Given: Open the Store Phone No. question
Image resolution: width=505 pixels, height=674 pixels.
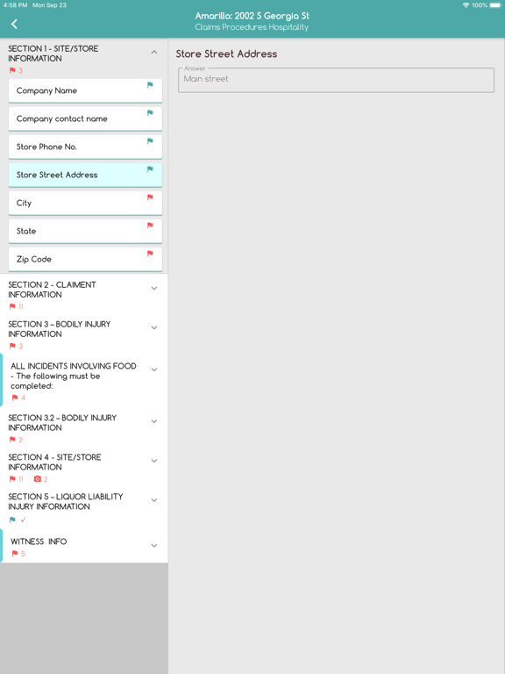Looking at the screenshot, I should pos(85,147).
